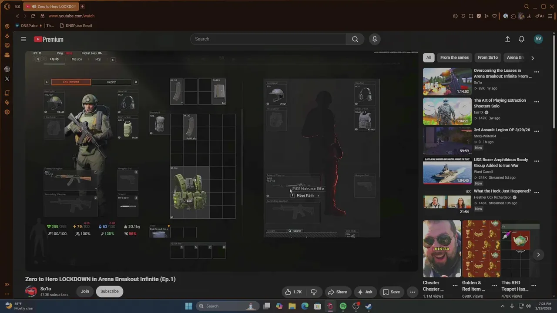Show hidden system tray icons chevron

pos(503,306)
